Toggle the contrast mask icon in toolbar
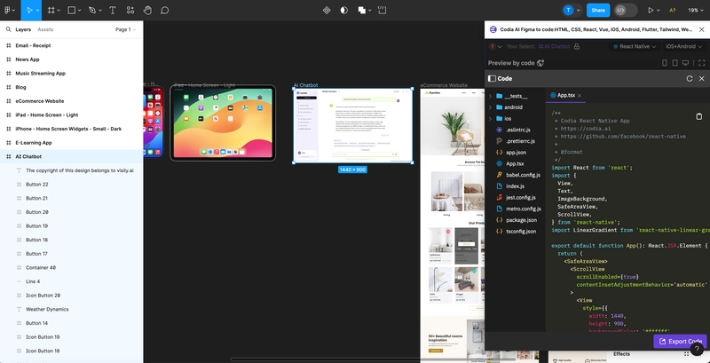 coord(344,10)
